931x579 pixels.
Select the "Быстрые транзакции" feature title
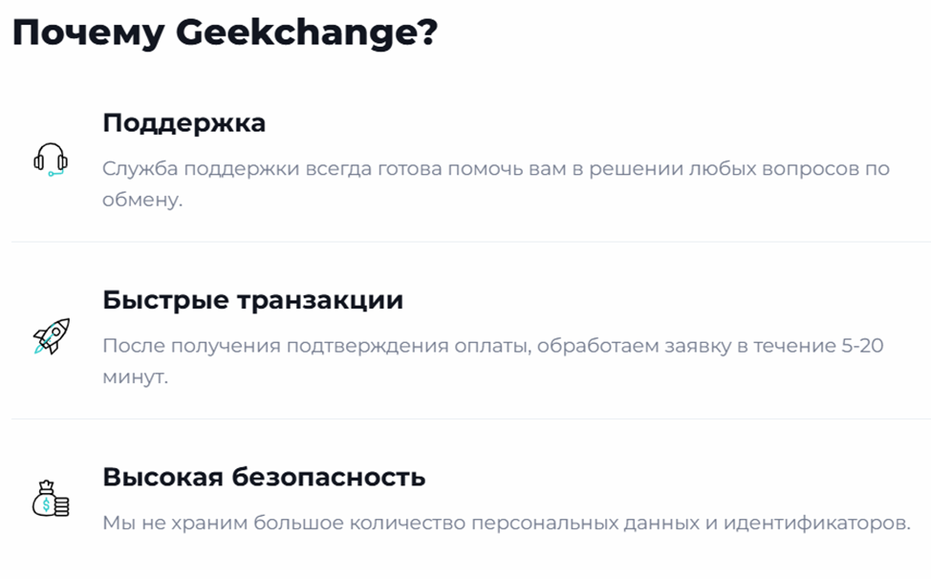[x=252, y=300]
